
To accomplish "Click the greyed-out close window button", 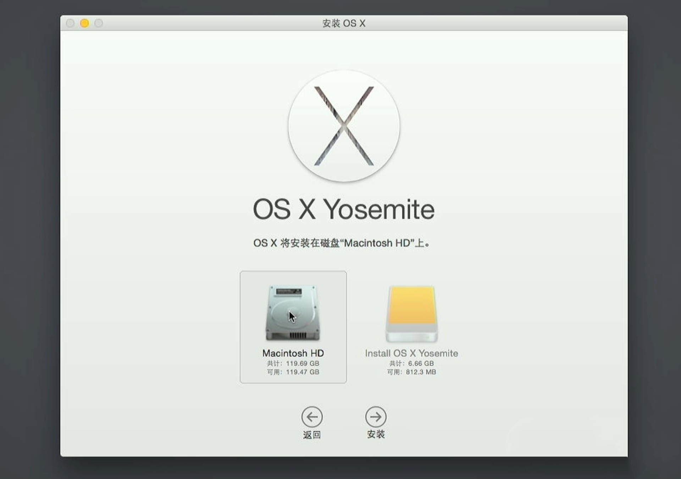I will (x=70, y=23).
